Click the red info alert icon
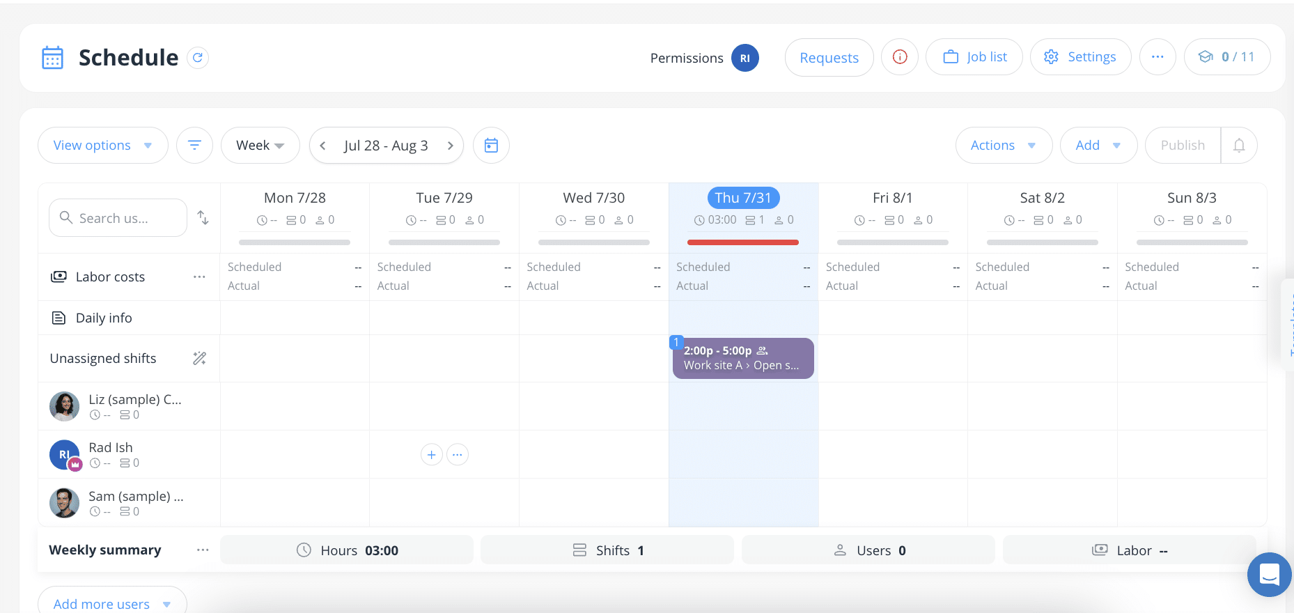This screenshot has width=1294, height=613. tap(899, 57)
